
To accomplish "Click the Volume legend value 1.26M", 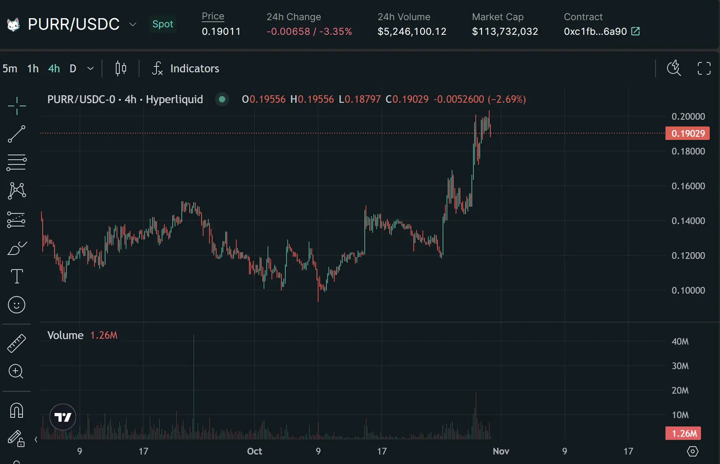I will (104, 335).
